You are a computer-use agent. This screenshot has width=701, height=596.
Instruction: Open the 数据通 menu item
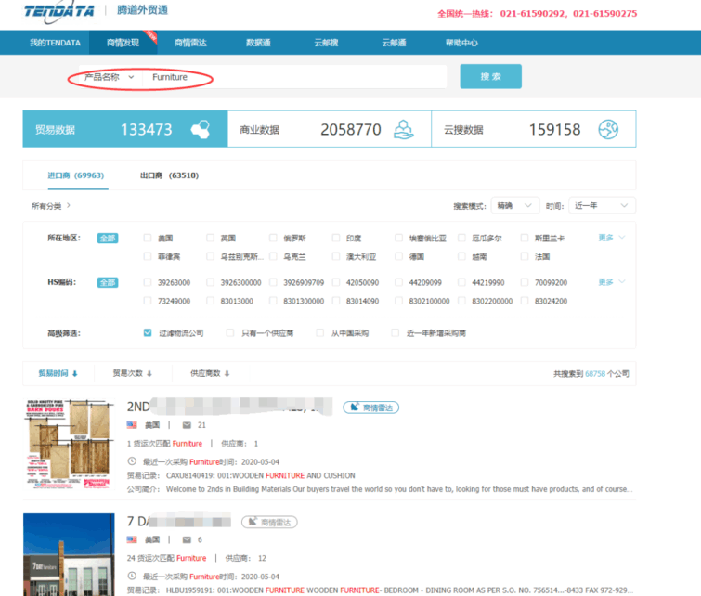click(x=258, y=43)
